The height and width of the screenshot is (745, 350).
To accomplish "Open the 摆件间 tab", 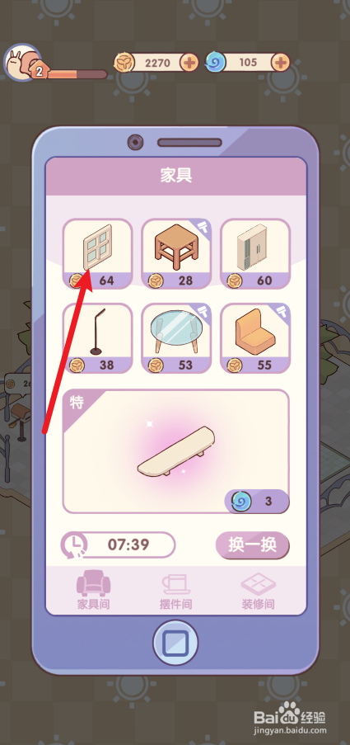I will pyautogui.click(x=176, y=589).
